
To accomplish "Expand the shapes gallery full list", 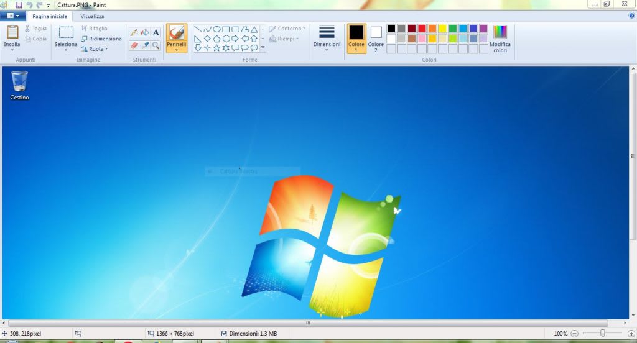I will [263, 48].
